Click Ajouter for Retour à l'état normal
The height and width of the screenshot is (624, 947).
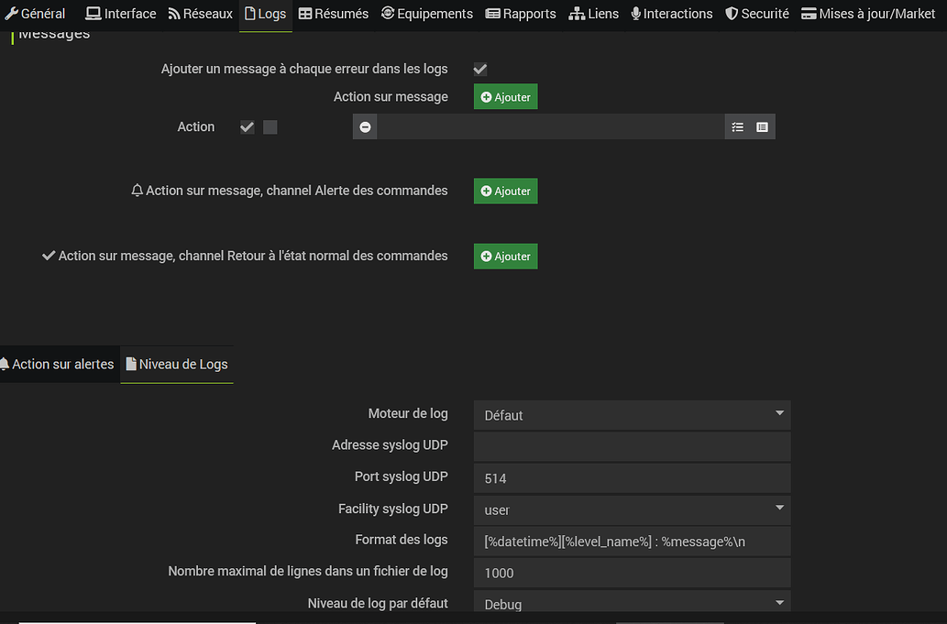point(505,257)
